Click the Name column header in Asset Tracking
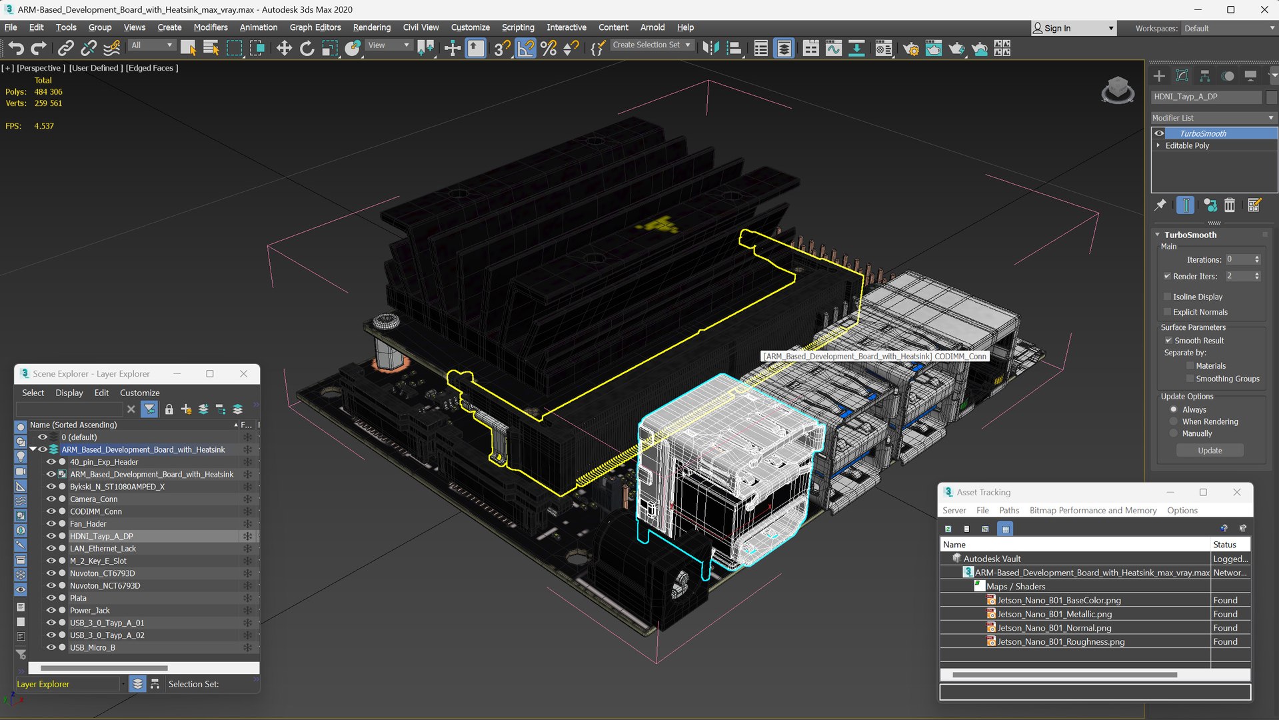 click(x=1074, y=545)
